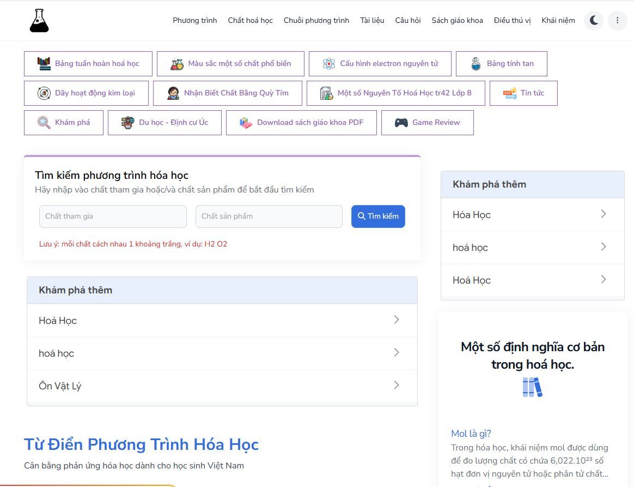This screenshot has width=634, height=487.
Task: Open Mol là gì? definition link
Action: click(471, 434)
